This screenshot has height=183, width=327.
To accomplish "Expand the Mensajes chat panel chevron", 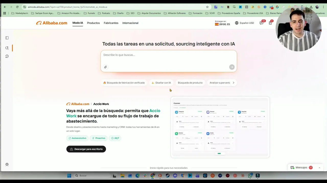I will tap(319, 168).
